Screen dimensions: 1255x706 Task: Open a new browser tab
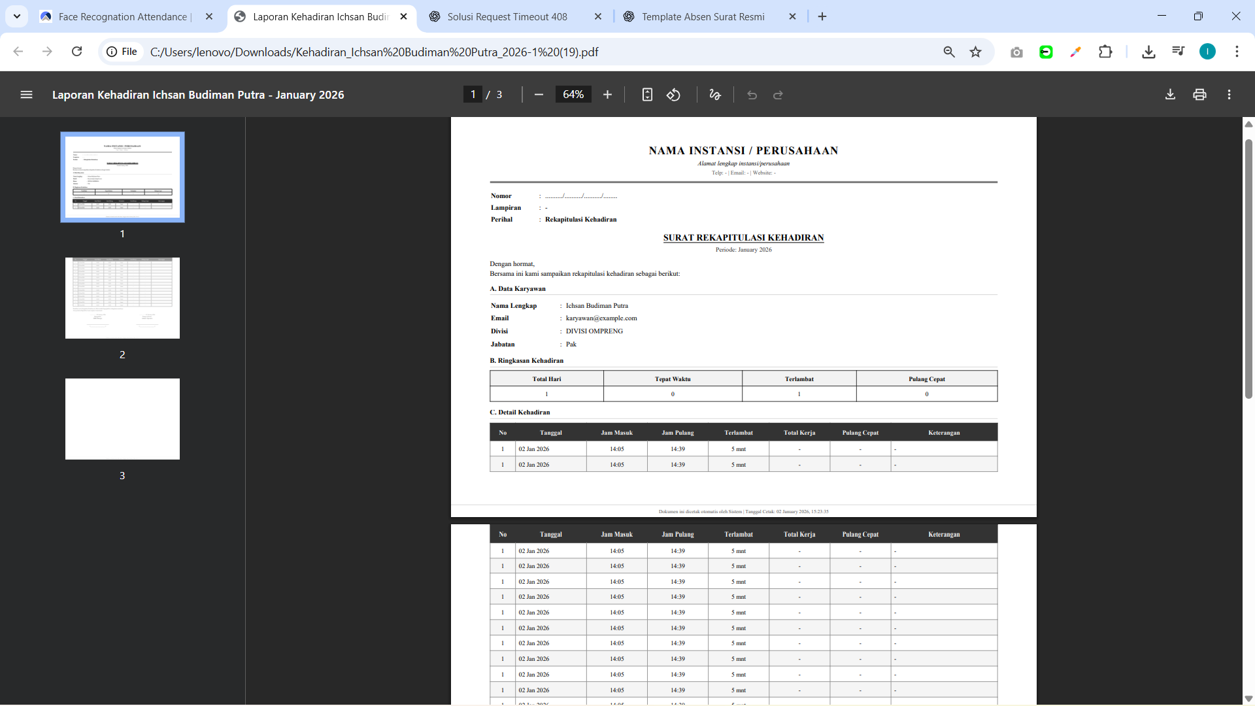pyautogui.click(x=822, y=17)
